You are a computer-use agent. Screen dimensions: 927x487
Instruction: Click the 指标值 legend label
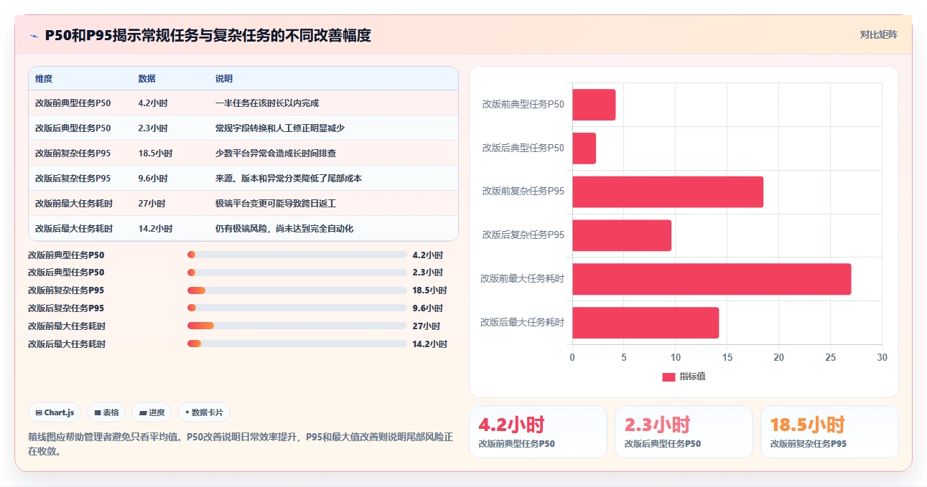[x=693, y=377]
